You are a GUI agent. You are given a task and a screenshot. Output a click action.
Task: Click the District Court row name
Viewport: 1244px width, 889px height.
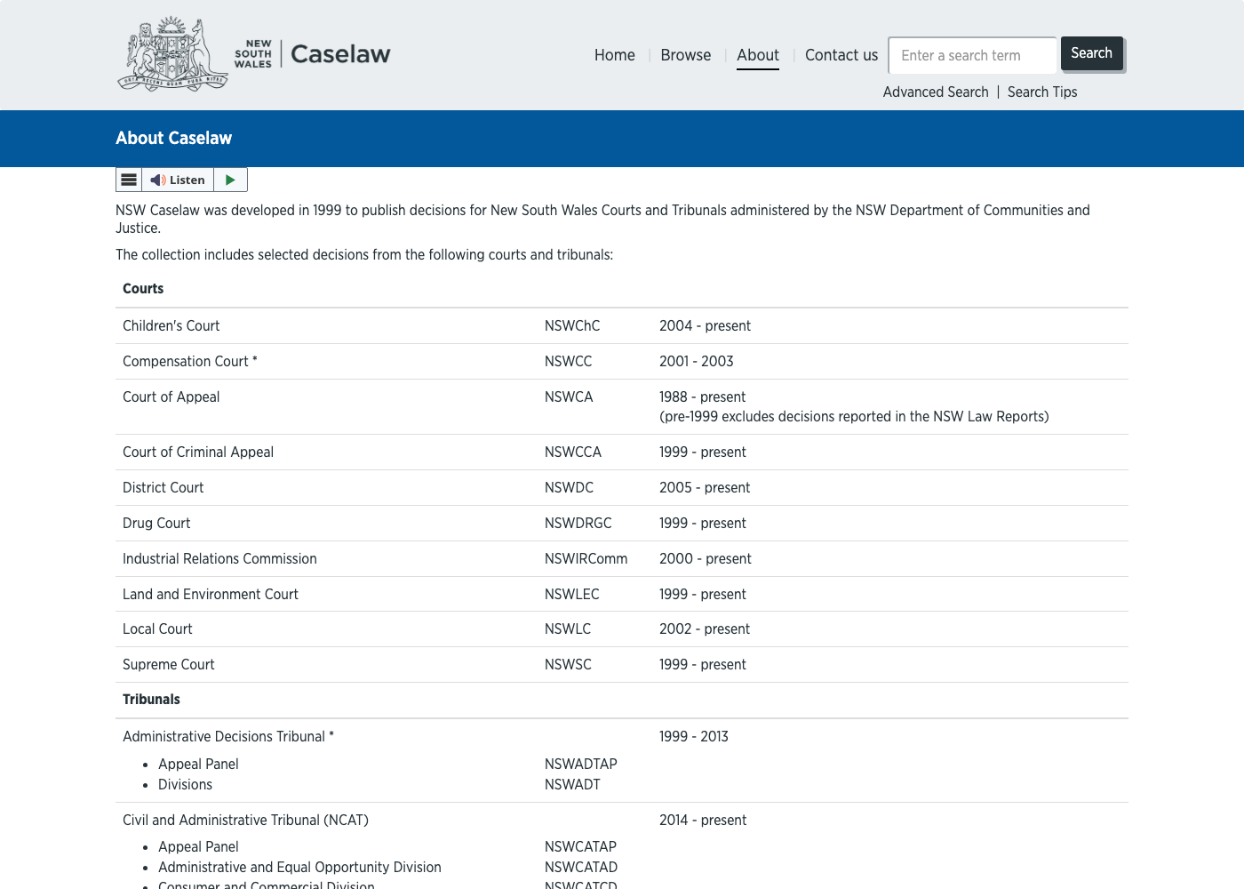pyautogui.click(x=163, y=488)
